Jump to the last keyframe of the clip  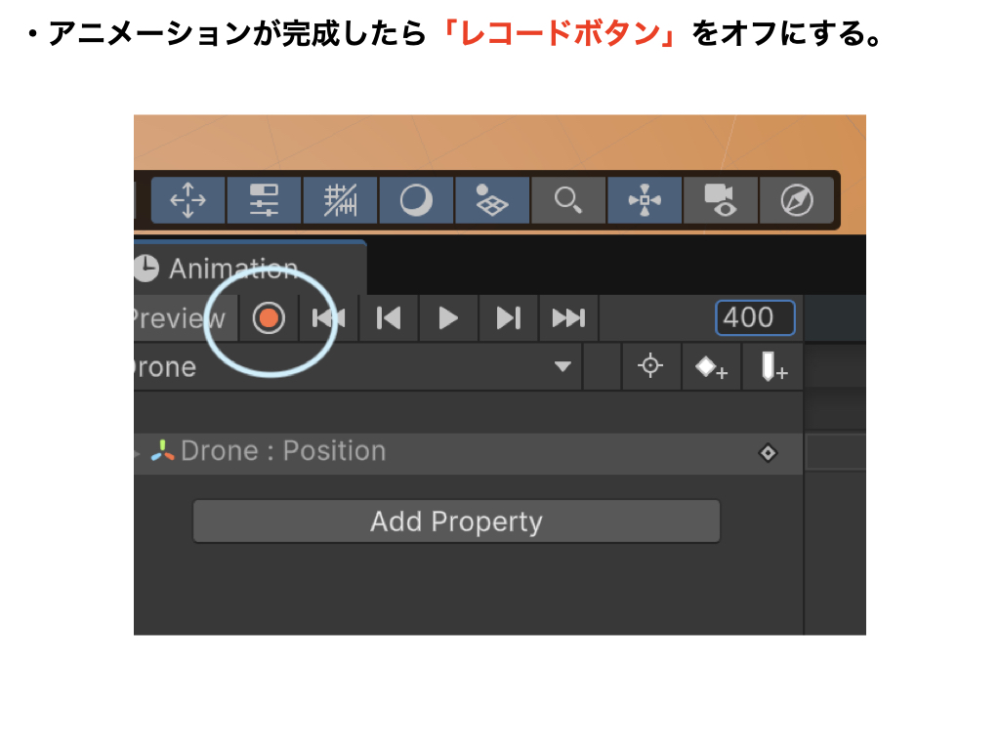(x=567, y=318)
